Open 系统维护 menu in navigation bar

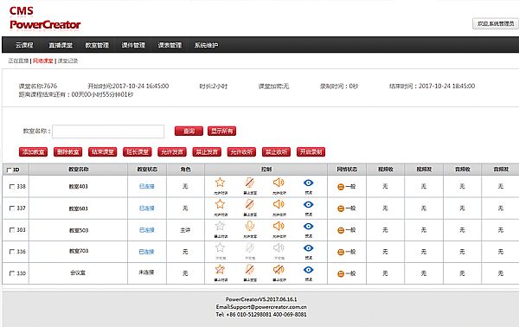click(206, 45)
